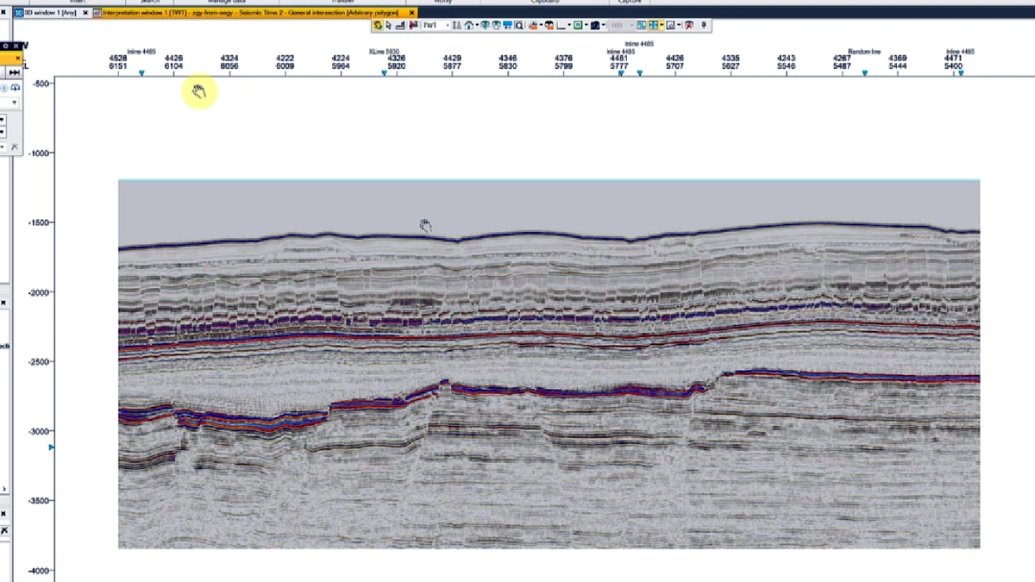1035x582 pixels.
Task: Click the -500 label on the time axis
Action: tap(41, 84)
